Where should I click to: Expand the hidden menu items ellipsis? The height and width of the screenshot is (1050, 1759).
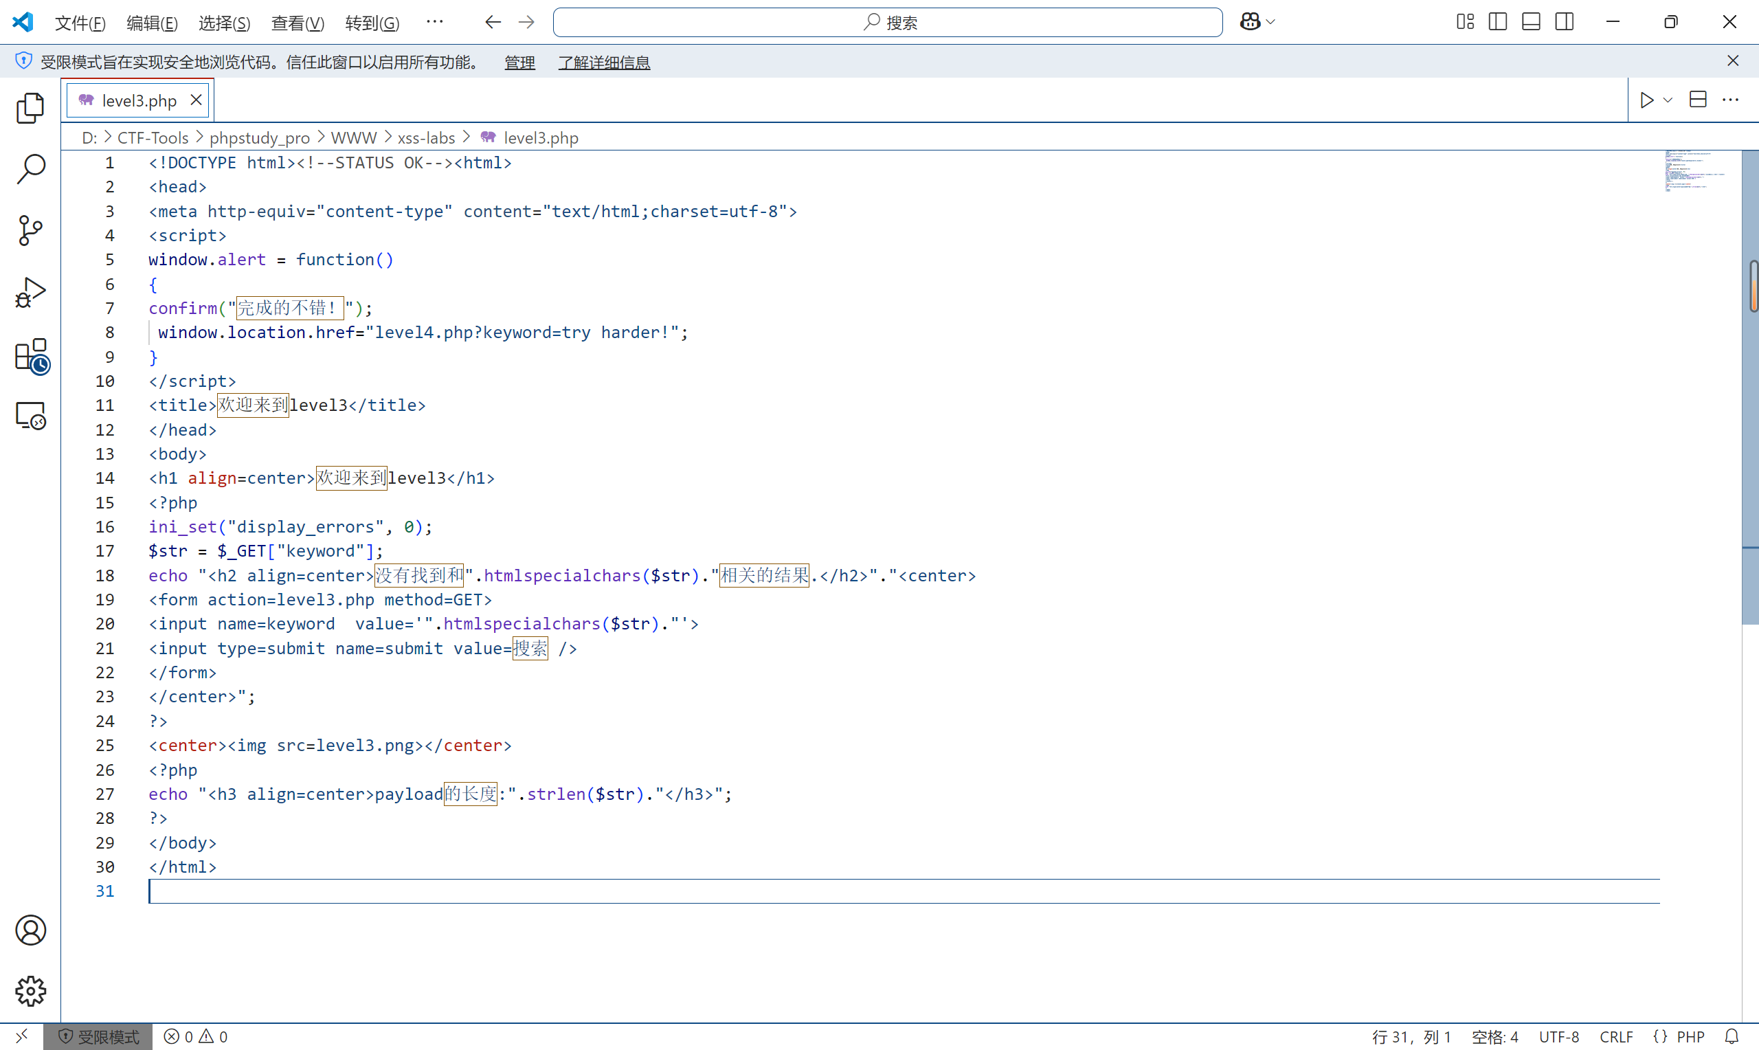pyautogui.click(x=434, y=22)
